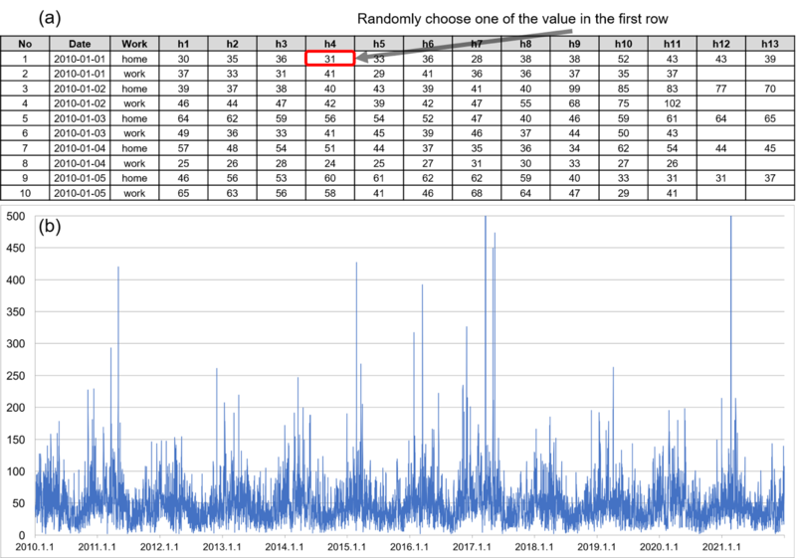Click the '(b)' panel label
The height and width of the screenshot is (558, 796).
(x=50, y=226)
